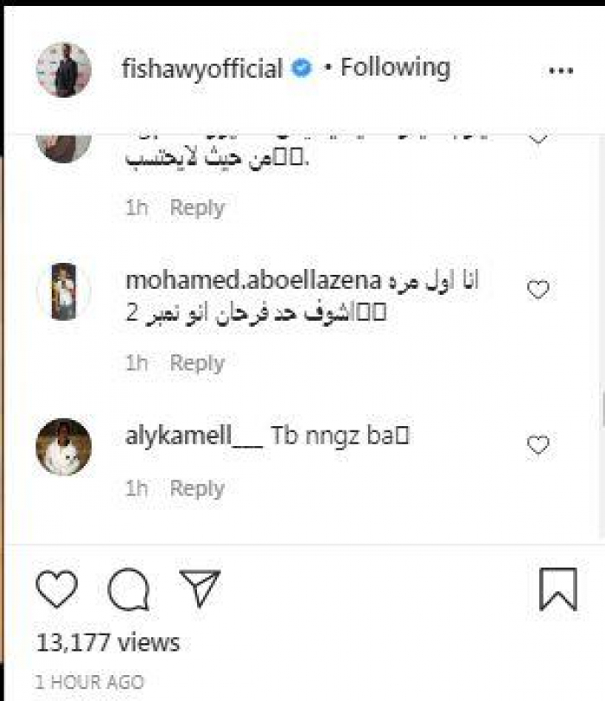605x701 pixels.
Task: Open alykamell___'s avatar
Action: (63, 447)
